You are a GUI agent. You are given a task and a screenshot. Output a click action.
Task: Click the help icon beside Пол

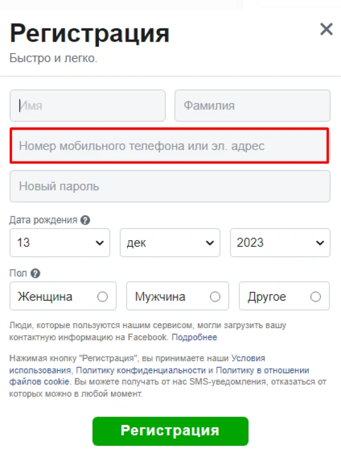(36, 273)
